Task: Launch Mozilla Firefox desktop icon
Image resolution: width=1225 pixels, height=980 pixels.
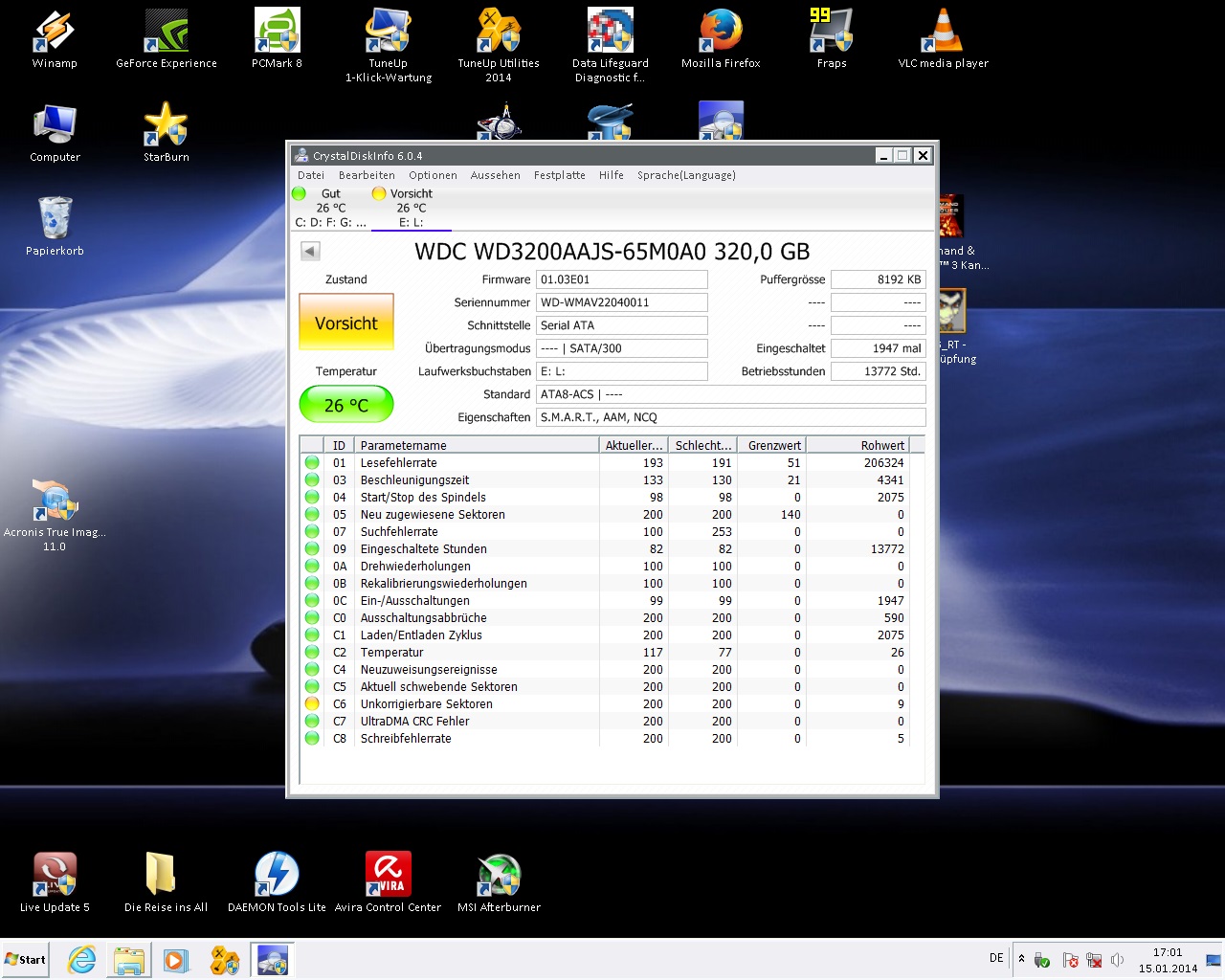Action: [x=721, y=38]
